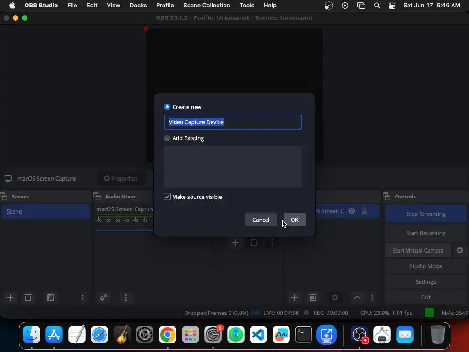
Task: Click Scenes dock float icon
Action: (x=4, y=196)
